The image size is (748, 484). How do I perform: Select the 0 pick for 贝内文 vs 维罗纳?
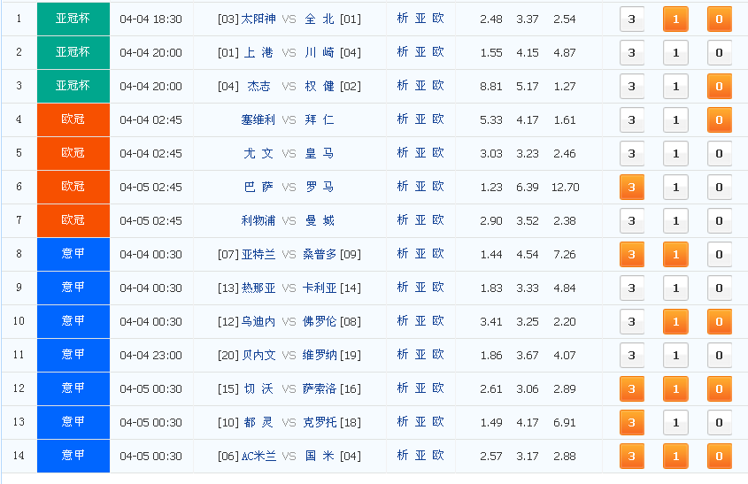pos(720,355)
